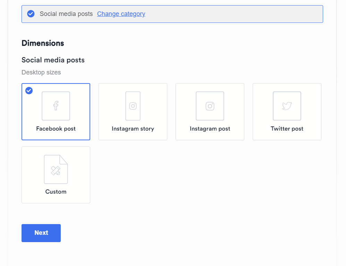Toggle the Facebook post selected checkmark
This screenshot has width=346, height=266.
point(29,90)
